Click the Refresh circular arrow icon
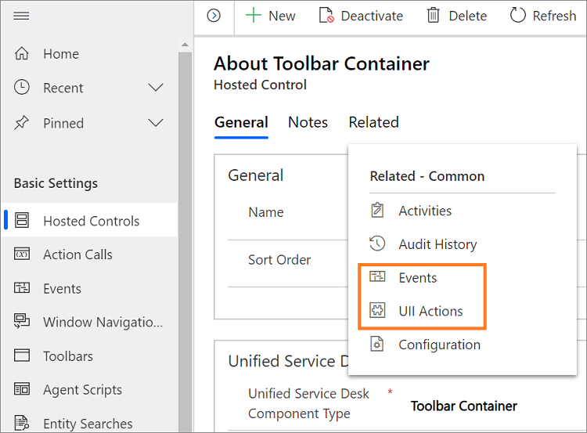This screenshot has height=433, width=587. coord(518,16)
